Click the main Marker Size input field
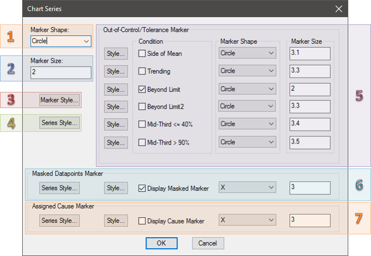371x256 pixels. (x=61, y=73)
